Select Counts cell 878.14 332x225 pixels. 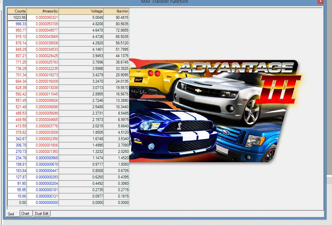click(x=17, y=43)
